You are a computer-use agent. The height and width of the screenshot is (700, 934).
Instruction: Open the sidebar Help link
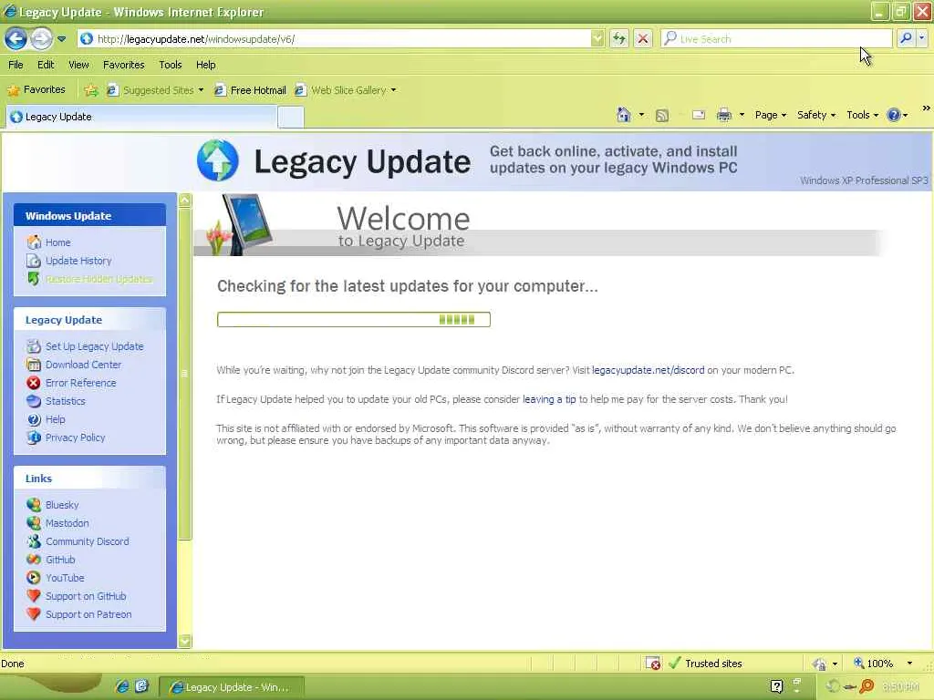pos(56,419)
